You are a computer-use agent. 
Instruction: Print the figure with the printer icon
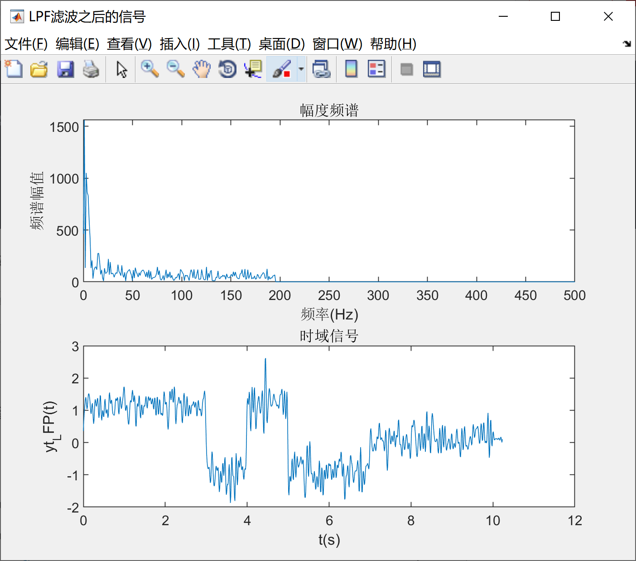91,69
